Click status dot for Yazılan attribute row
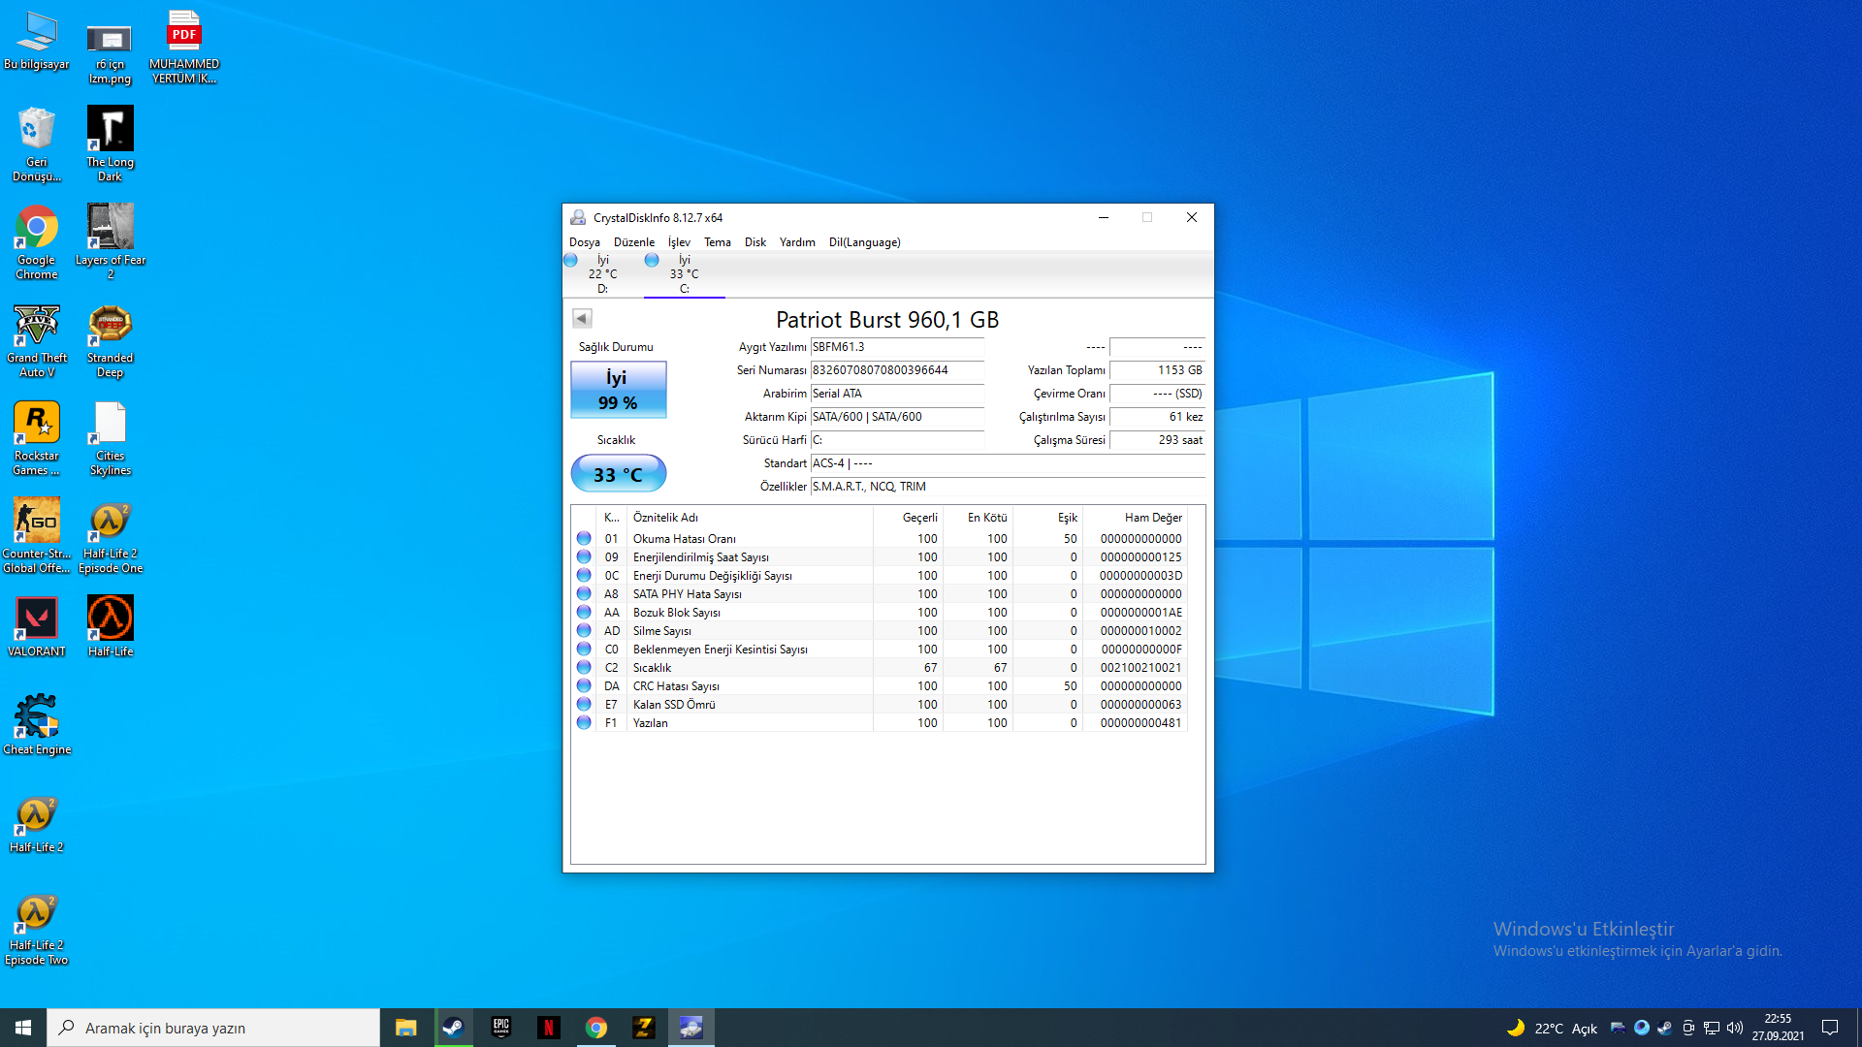This screenshot has height=1047, width=1862. [x=584, y=722]
